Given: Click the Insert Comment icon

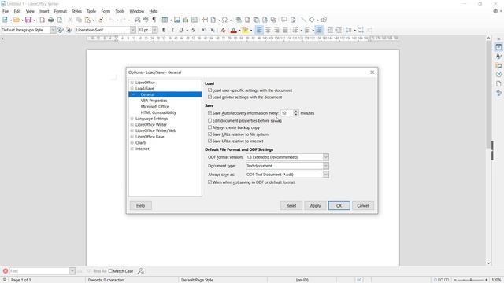Looking at the screenshot, I should (x=284, y=20).
